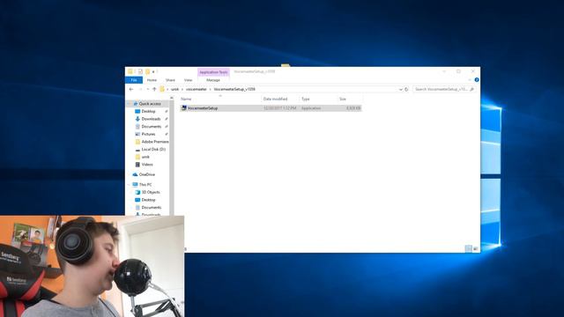Click the Quick access star icon

point(135,104)
